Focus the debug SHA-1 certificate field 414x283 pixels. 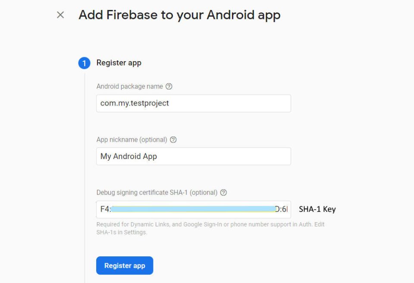(193, 209)
